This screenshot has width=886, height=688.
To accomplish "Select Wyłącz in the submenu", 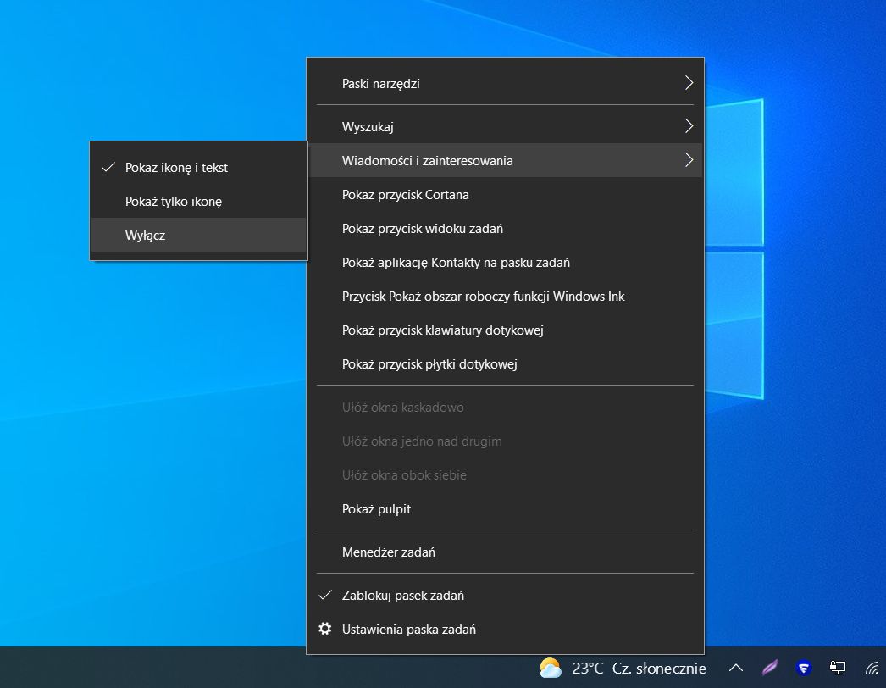I will (144, 235).
